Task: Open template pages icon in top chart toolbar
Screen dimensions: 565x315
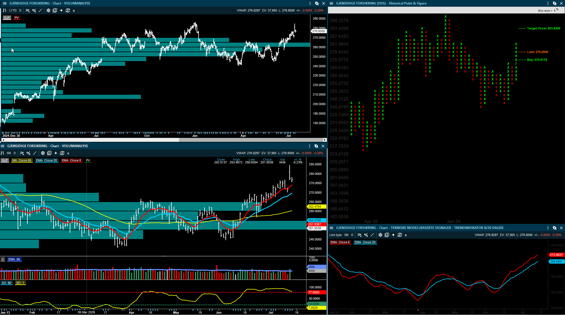Action: pyautogui.click(x=55, y=10)
